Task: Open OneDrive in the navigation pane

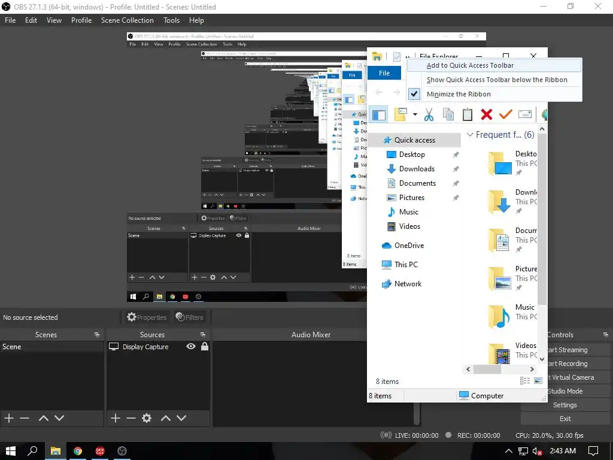Action: pyautogui.click(x=409, y=246)
